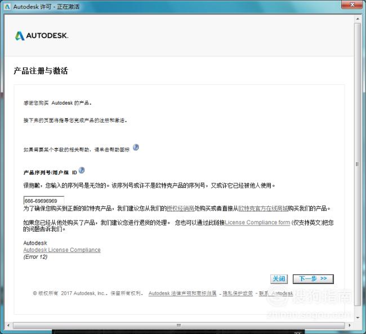
Task: Click the 感谢您购买 Autodesk 的产品 text
Action: pyautogui.click(x=57, y=103)
